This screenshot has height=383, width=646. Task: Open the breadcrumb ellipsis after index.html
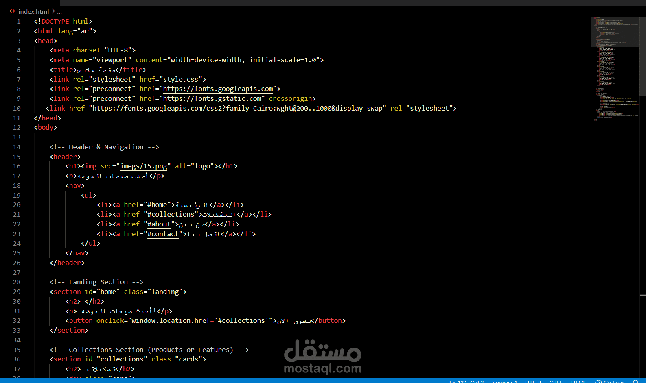click(59, 12)
